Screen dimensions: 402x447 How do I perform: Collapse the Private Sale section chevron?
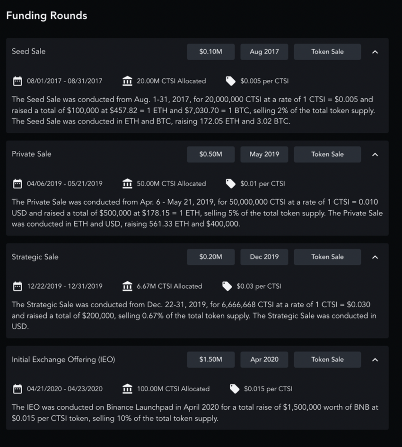point(375,155)
